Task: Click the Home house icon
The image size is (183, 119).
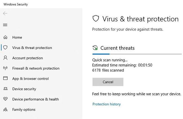Action: click(x=5, y=37)
